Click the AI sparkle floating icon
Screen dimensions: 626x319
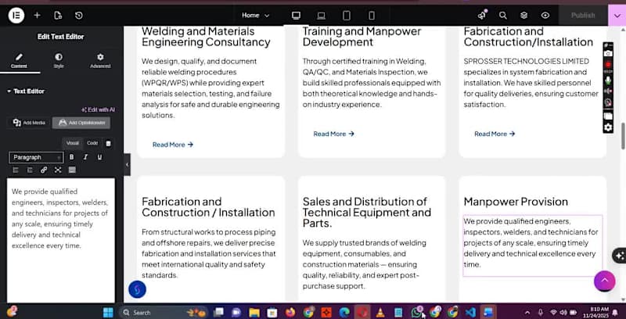tap(620, 256)
